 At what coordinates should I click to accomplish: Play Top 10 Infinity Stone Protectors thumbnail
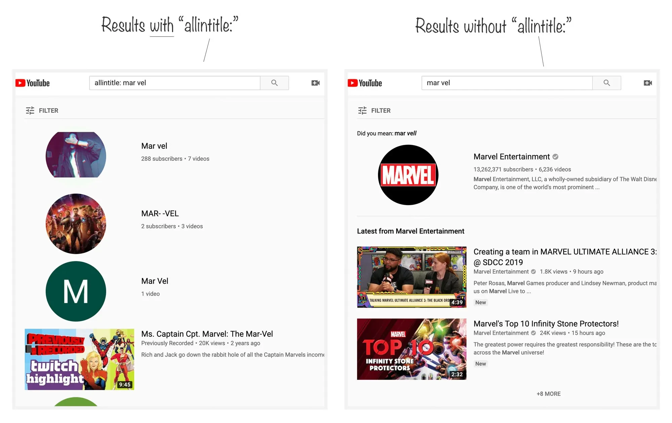412,349
